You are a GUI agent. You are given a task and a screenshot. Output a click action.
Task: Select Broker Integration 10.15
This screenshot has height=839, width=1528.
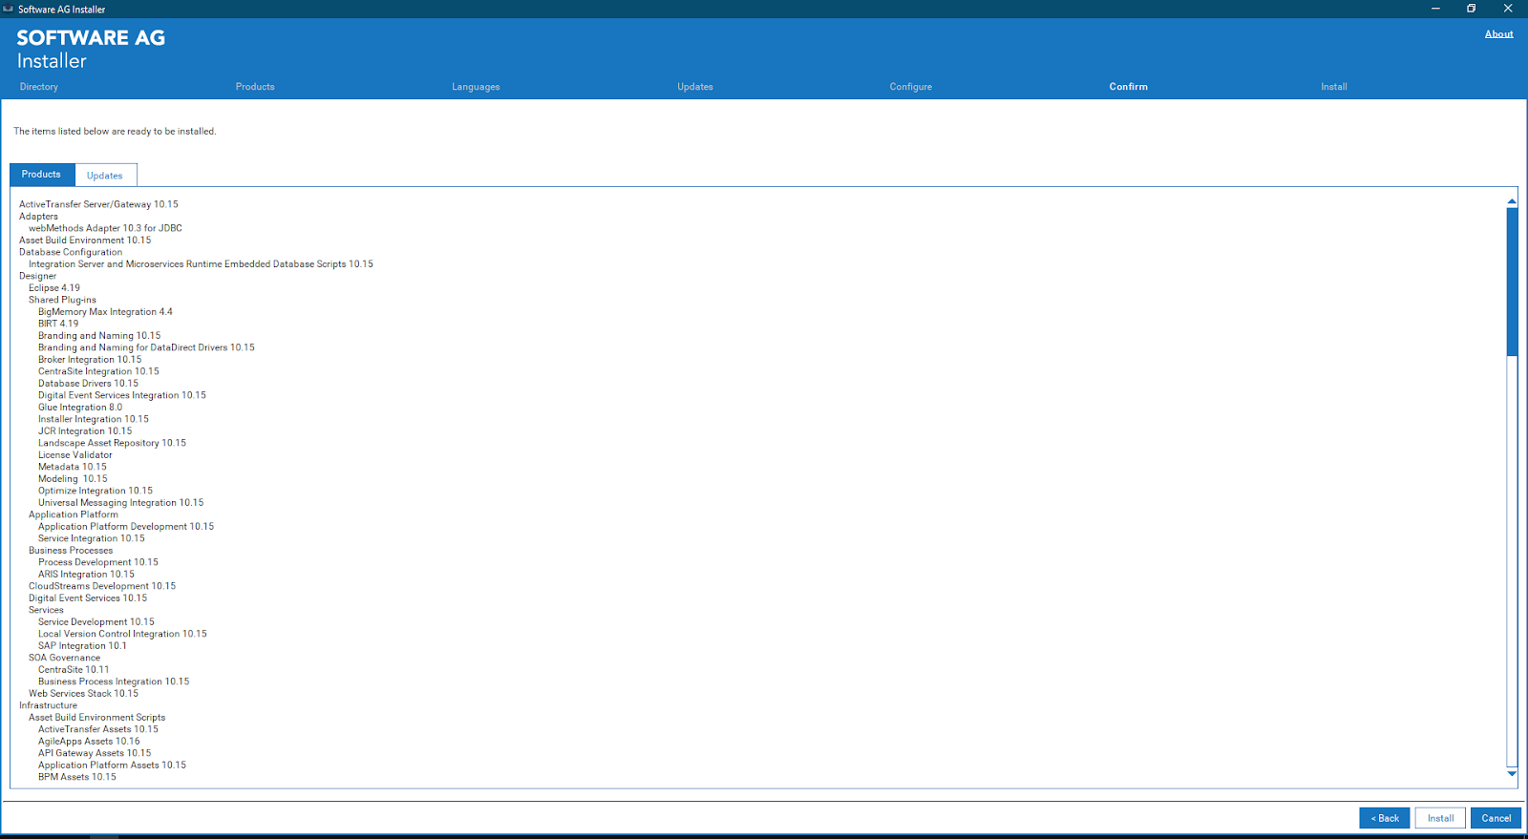pyautogui.click(x=90, y=360)
